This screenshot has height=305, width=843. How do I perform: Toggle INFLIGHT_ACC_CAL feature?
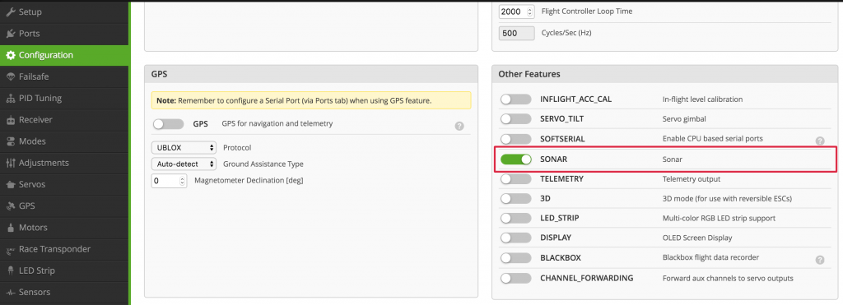(x=515, y=99)
